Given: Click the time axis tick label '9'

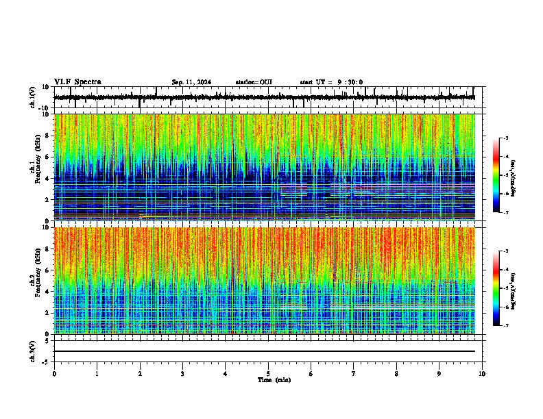Looking at the screenshot, I should [x=439, y=374].
